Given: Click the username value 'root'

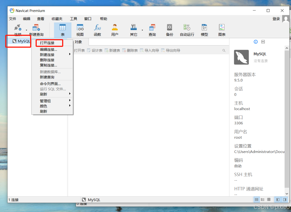Looking at the screenshot, I should tap(238, 138).
